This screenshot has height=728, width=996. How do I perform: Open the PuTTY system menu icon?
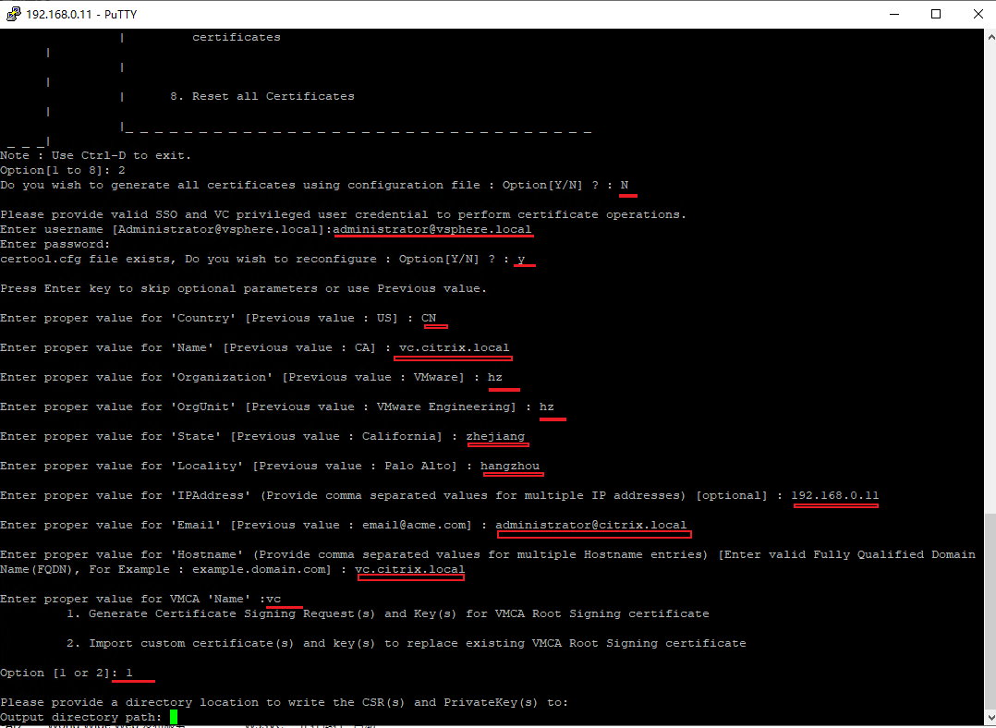(13, 14)
